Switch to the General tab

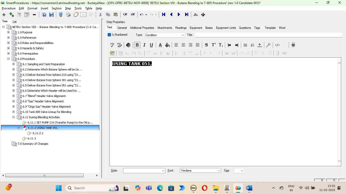pos(122,28)
